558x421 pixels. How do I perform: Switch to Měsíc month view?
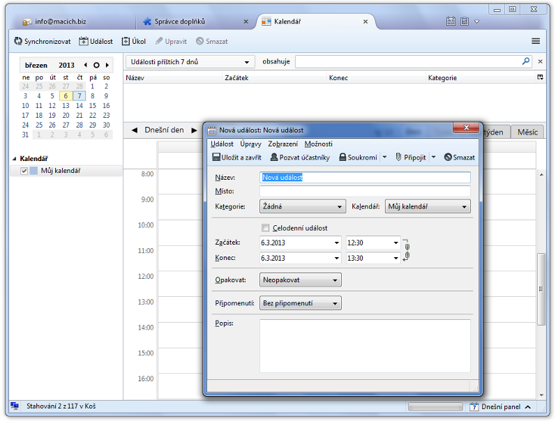(527, 132)
